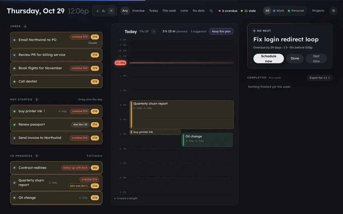The image size is (343, 214).
Task: Click the In Progress count badge
Action: click(37, 156)
